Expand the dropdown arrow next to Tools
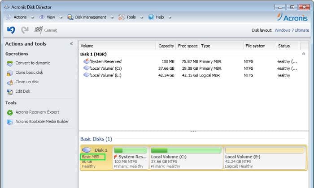Screen dimensions: 314x188 (x=142, y=17)
